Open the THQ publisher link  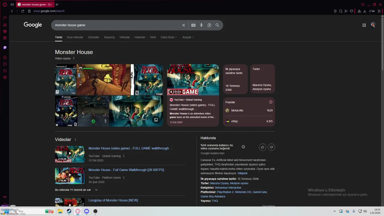215,201
